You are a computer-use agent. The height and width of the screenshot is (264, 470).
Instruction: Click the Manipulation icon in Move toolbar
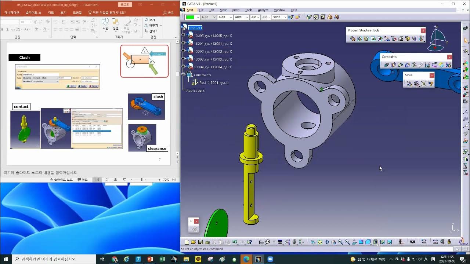(x=409, y=84)
